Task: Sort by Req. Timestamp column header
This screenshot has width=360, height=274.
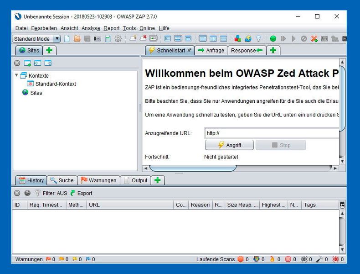Action: coord(46,205)
